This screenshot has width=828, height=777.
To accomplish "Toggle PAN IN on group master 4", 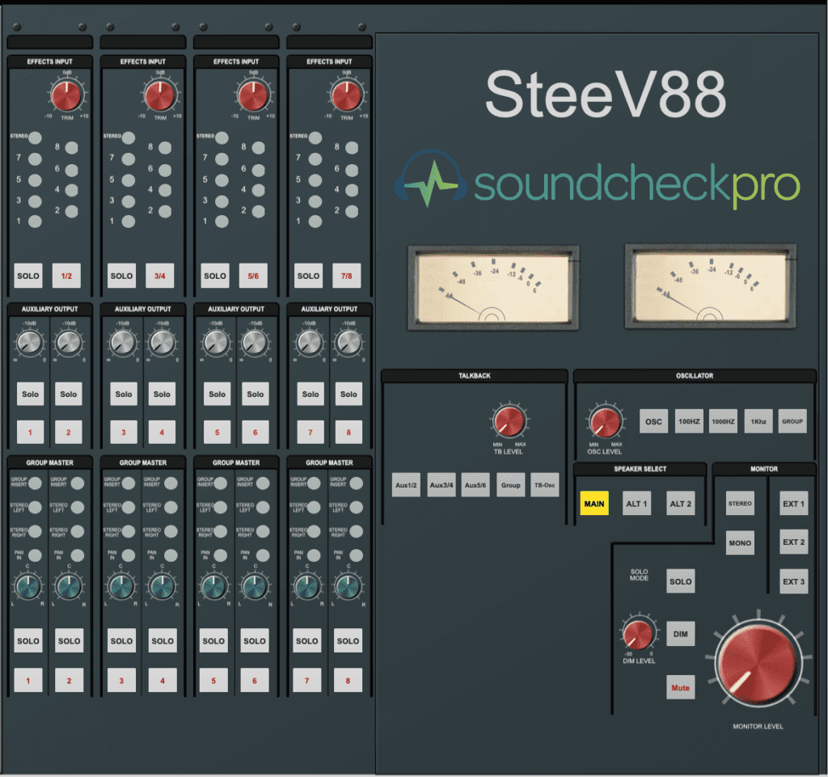I will 171,555.
